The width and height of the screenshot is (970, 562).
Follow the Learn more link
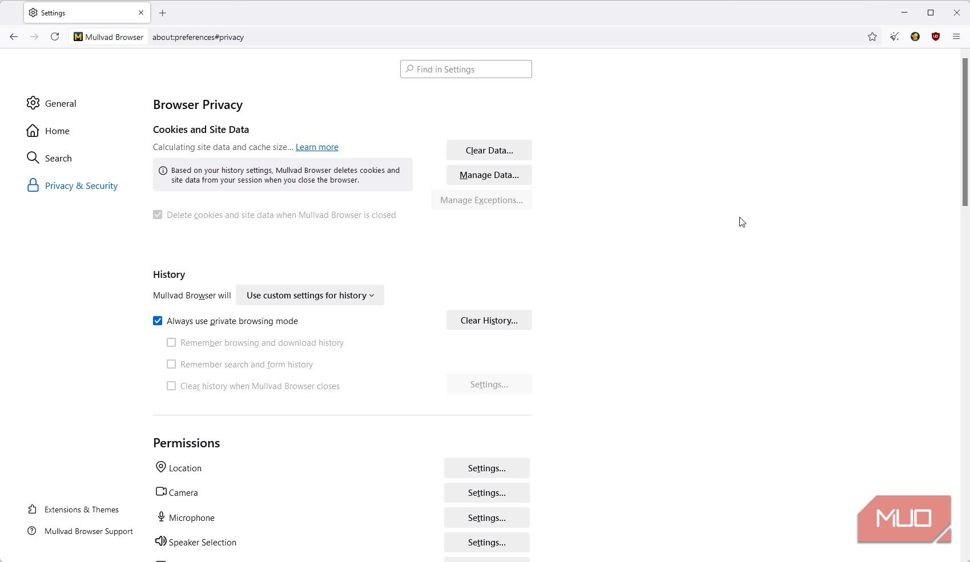click(317, 147)
